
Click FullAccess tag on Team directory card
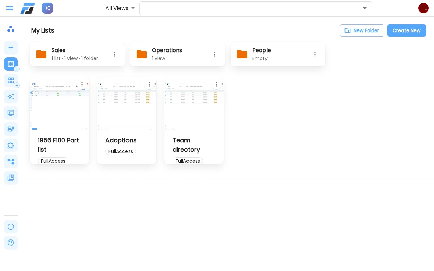(x=188, y=161)
